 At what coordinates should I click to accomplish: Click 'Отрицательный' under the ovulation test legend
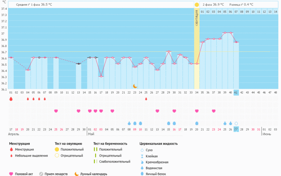[71, 156]
